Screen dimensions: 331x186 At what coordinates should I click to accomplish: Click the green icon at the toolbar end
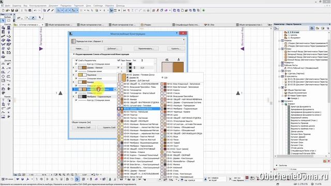click(203, 10)
